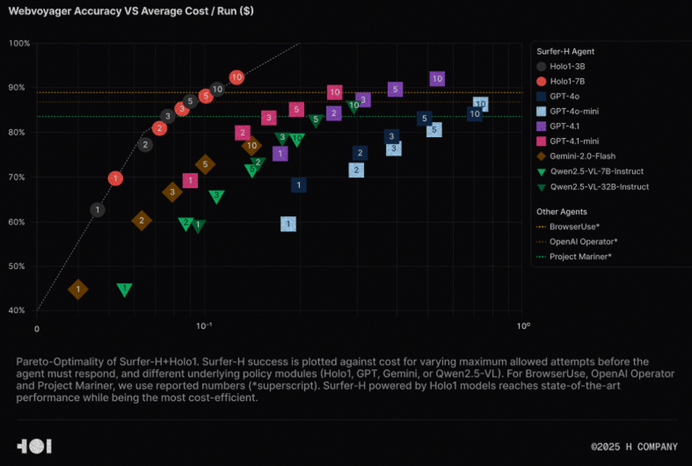Select the pink GPT-4.1-mini square labeled 10

[x=334, y=92]
